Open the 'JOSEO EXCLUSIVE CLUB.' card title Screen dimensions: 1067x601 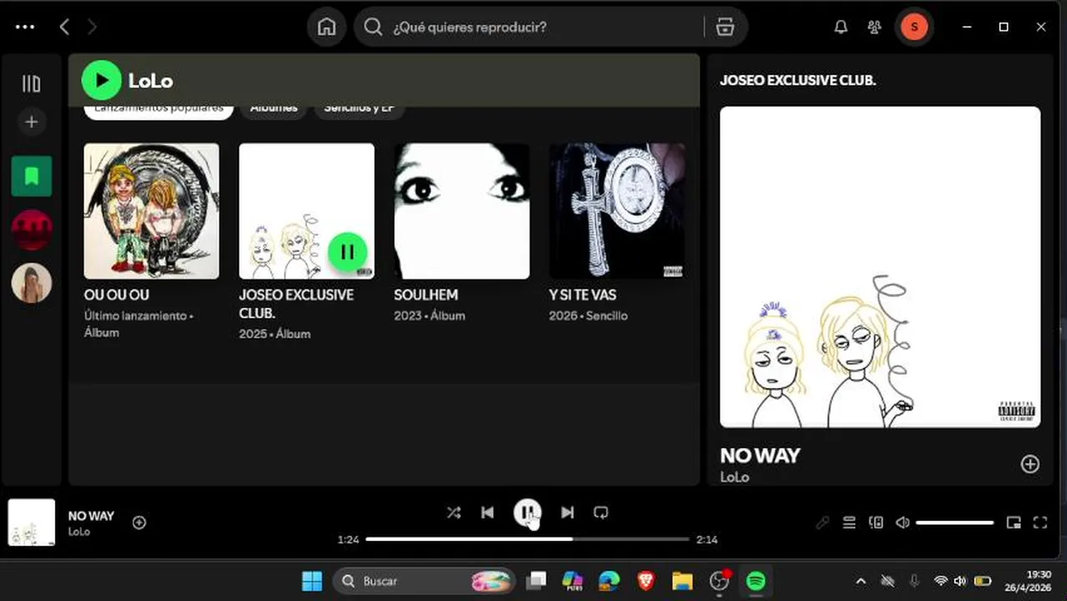click(296, 304)
